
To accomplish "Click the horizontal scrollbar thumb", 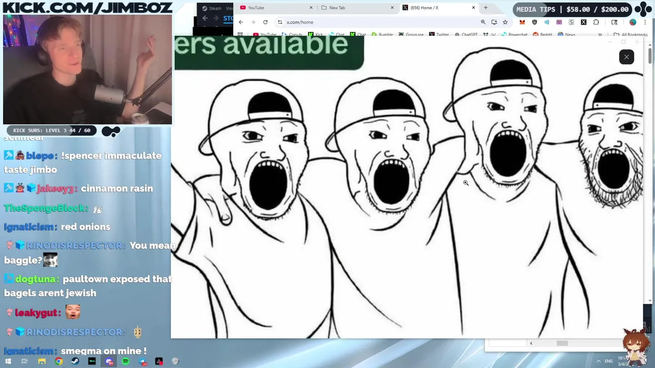I will coord(562,343).
